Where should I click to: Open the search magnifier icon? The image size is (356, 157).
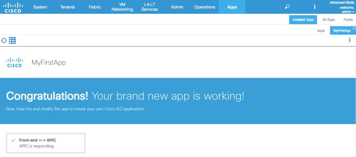(287, 7)
